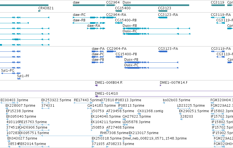The image size is (233, 148).
Task: Click the EK290251.5prime EST marker
Action: click(180, 114)
